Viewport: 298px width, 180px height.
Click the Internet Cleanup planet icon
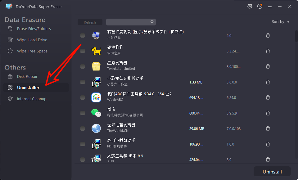point(10,99)
